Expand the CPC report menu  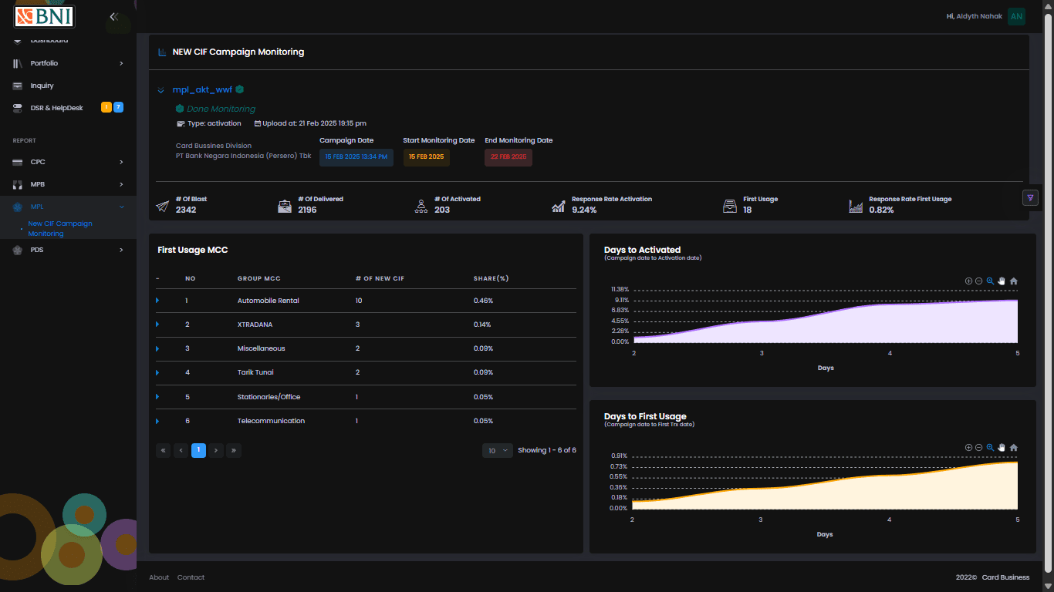click(68, 162)
